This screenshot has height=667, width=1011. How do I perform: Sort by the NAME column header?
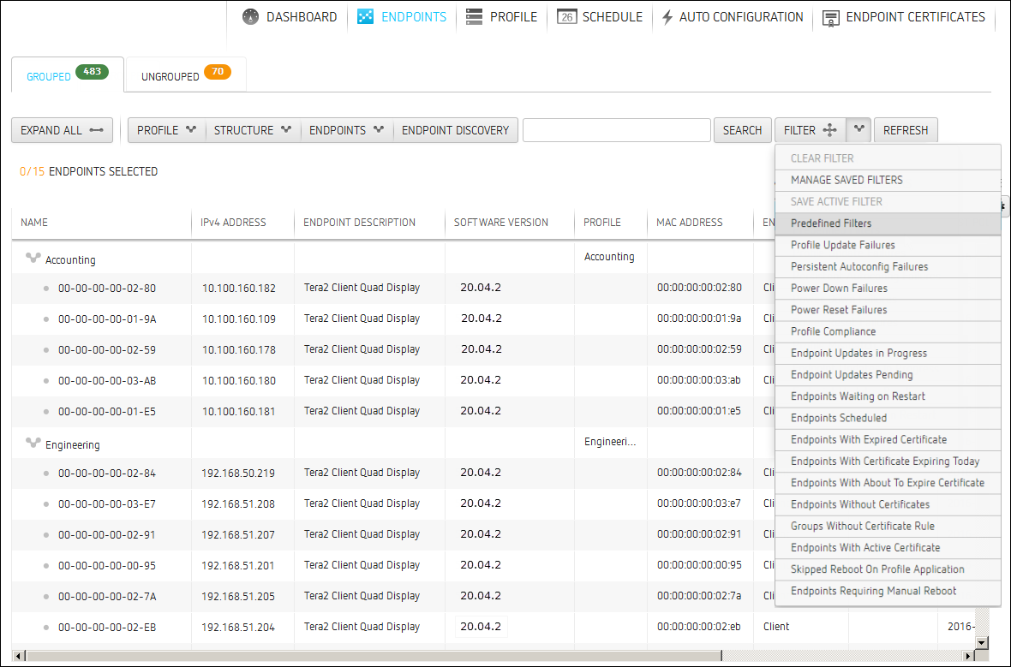tap(34, 223)
